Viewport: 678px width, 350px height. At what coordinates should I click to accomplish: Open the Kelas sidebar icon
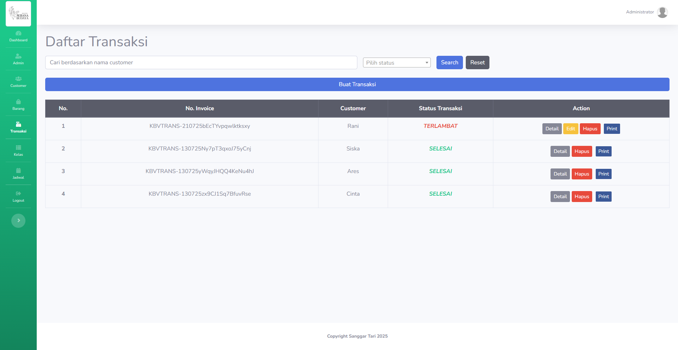pyautogui.click(x=18, y=148)
